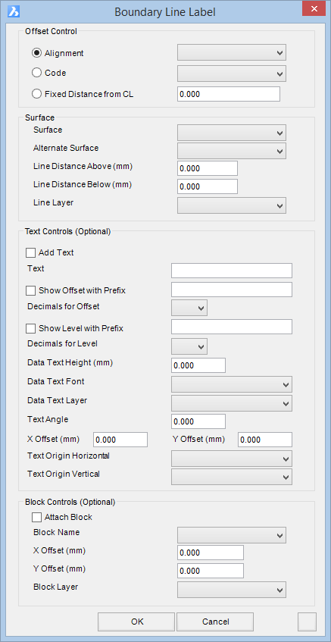Open the Data Text Font dropdown
The image size is (331, 642).
tap(232, 384)
